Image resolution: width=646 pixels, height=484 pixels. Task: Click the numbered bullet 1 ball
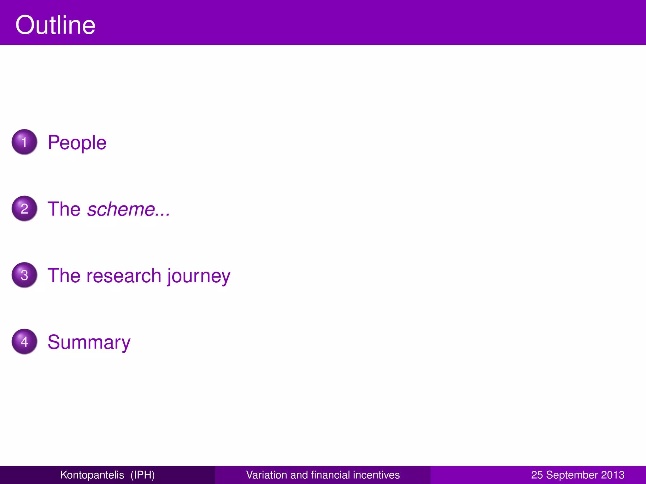pos(24,142)
